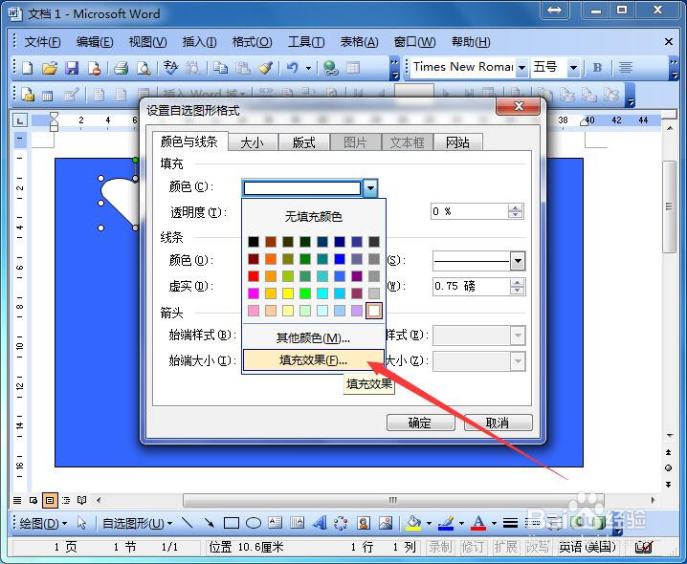Insert WordArt from drawing toolbar
Viewport: 687px width, 564px height.
point(320,522)
